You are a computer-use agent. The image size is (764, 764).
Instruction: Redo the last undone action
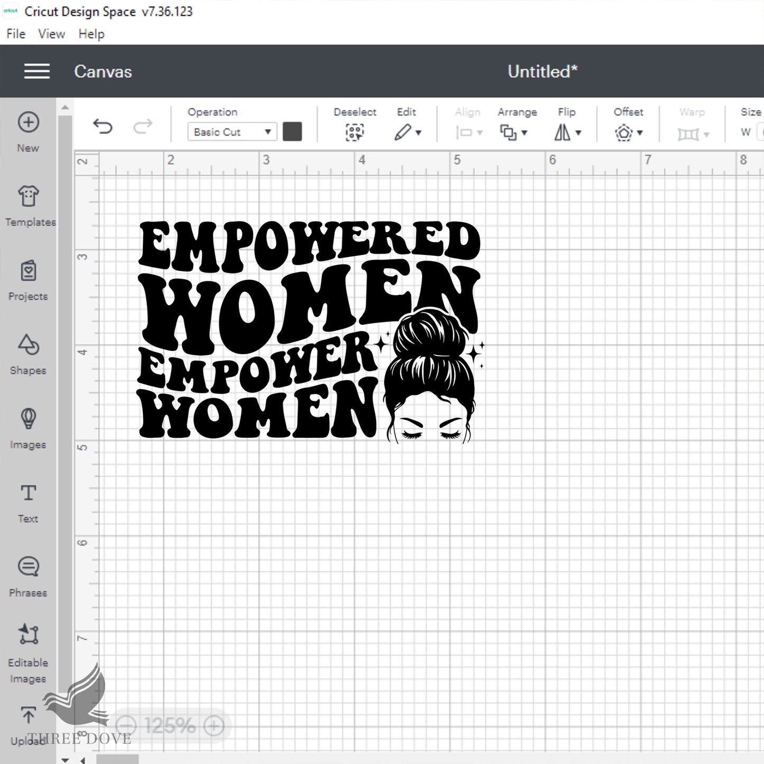click(x=143, y=126)
